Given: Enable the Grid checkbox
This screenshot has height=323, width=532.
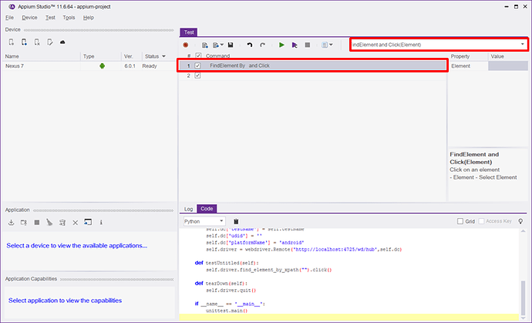Looking at the screenshot, I should pos(460,221).
